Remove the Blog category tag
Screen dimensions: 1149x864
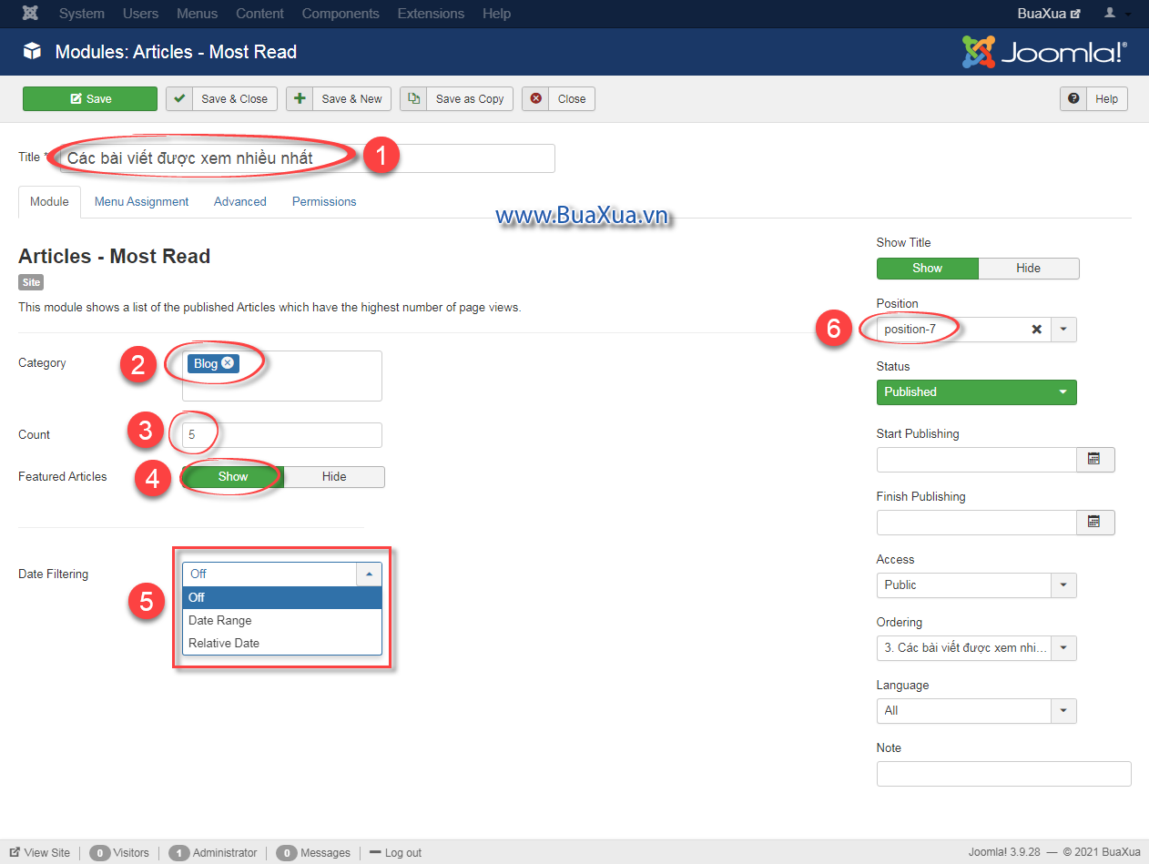tap(228, 362)
